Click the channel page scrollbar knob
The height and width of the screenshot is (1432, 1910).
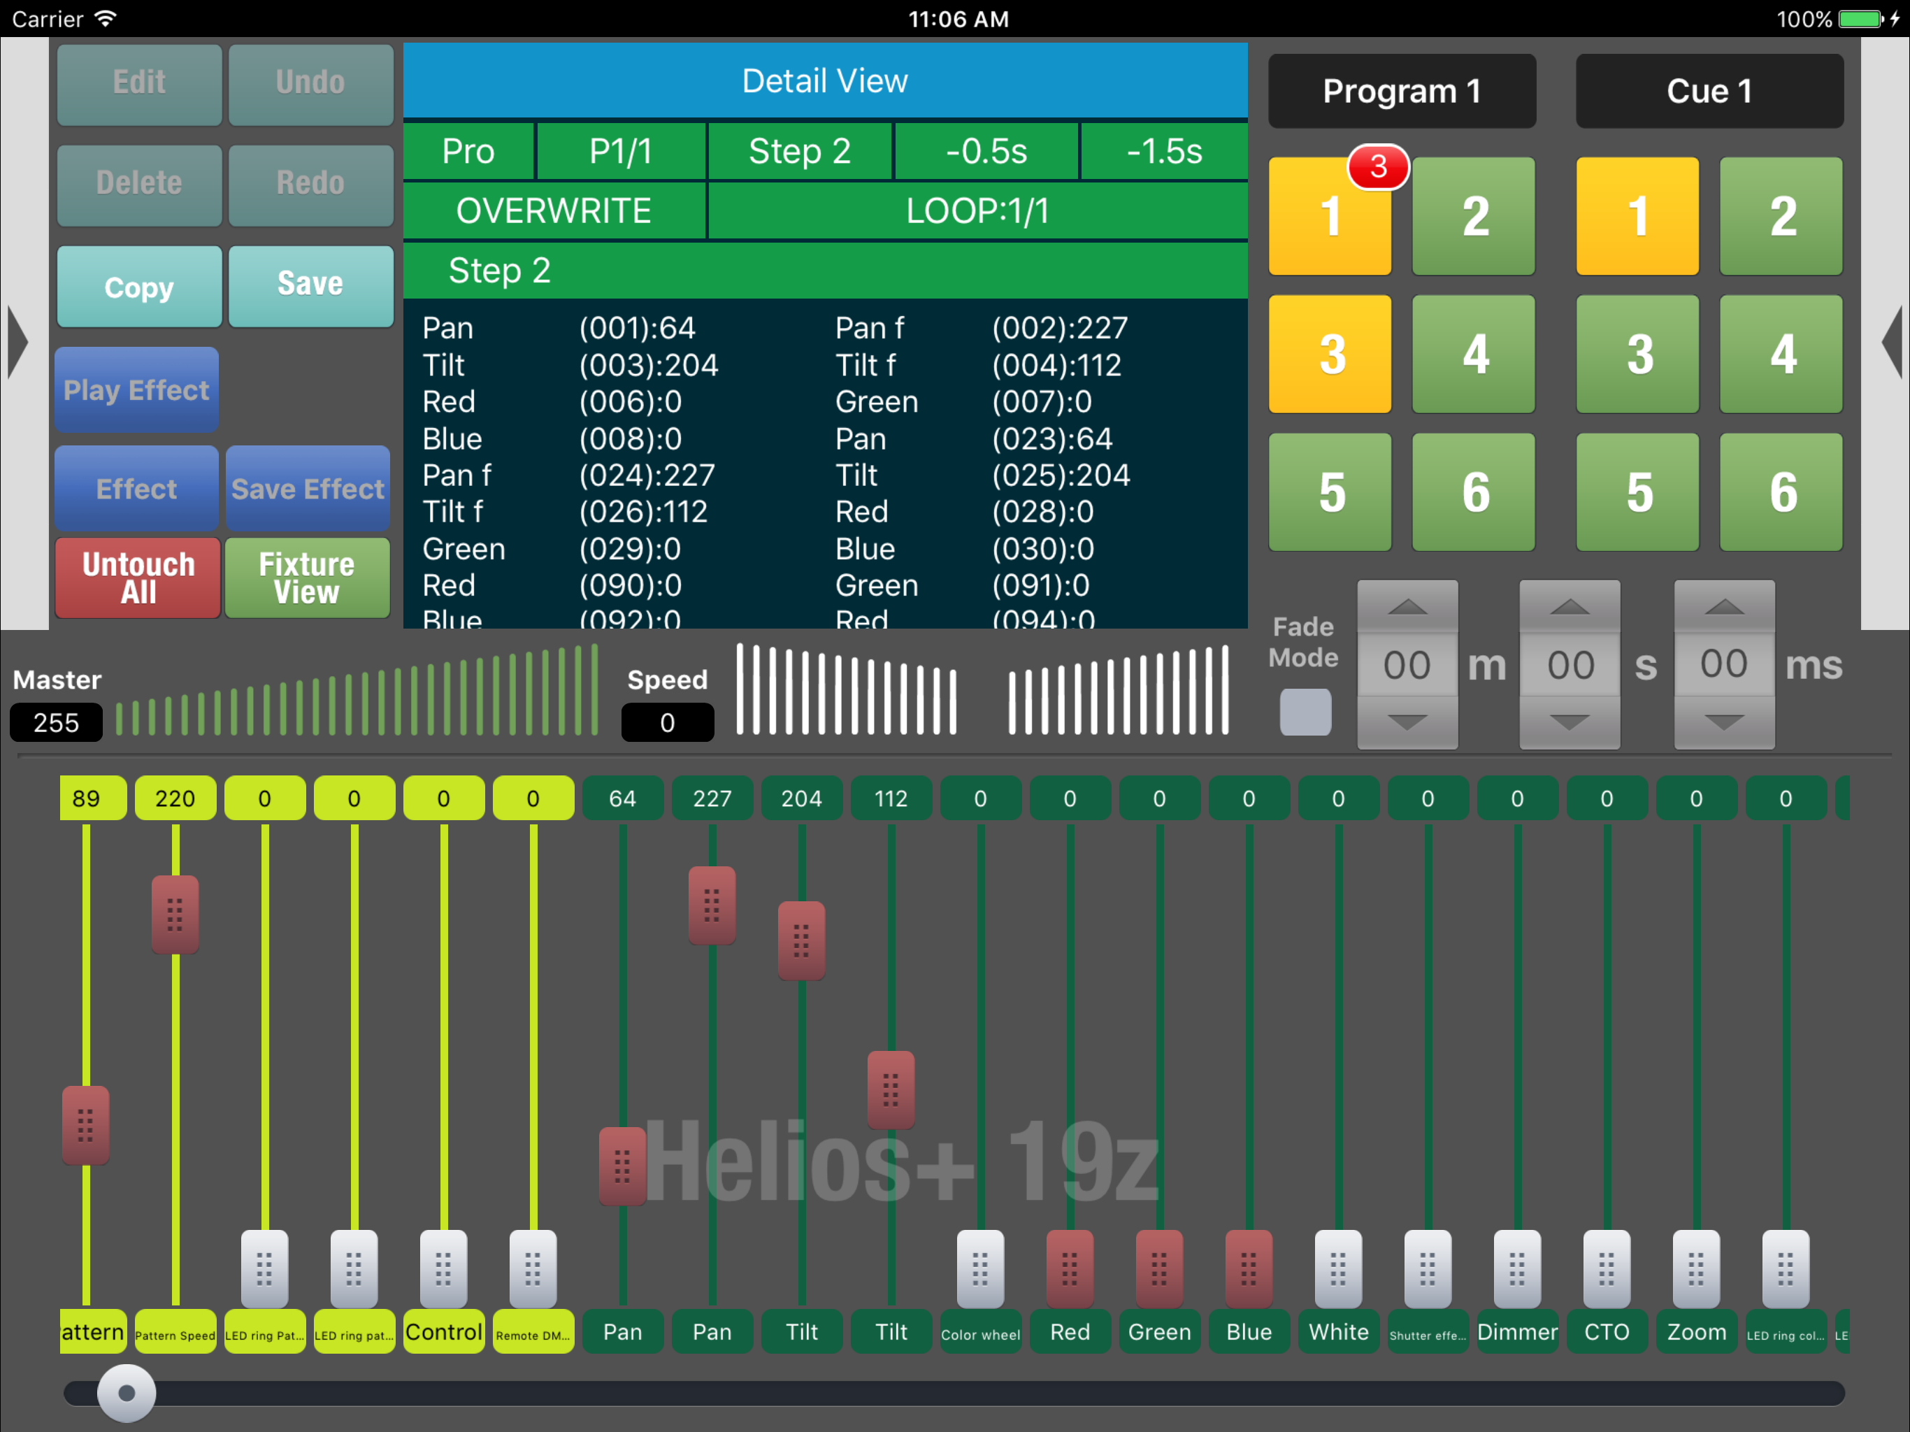click(127, 1392)
